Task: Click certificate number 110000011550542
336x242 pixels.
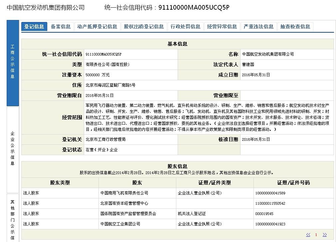Action: 270,203
